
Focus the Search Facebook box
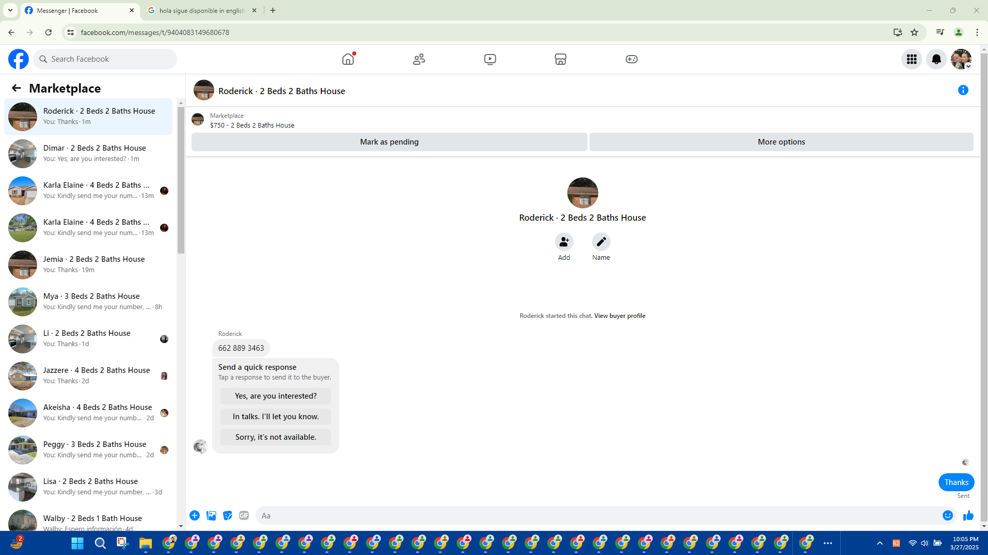click(x=105, y=59)
